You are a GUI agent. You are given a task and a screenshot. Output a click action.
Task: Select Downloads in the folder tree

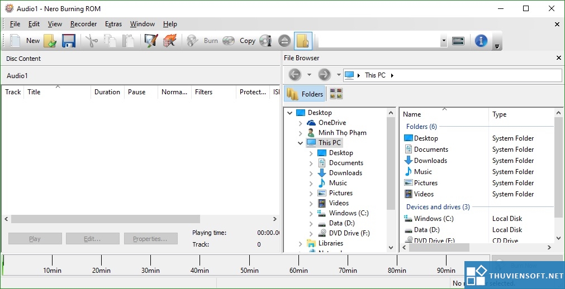point(345,173)
